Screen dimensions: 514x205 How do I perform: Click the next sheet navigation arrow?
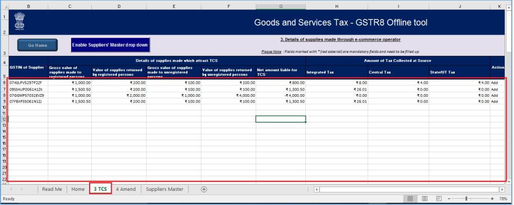22,189
